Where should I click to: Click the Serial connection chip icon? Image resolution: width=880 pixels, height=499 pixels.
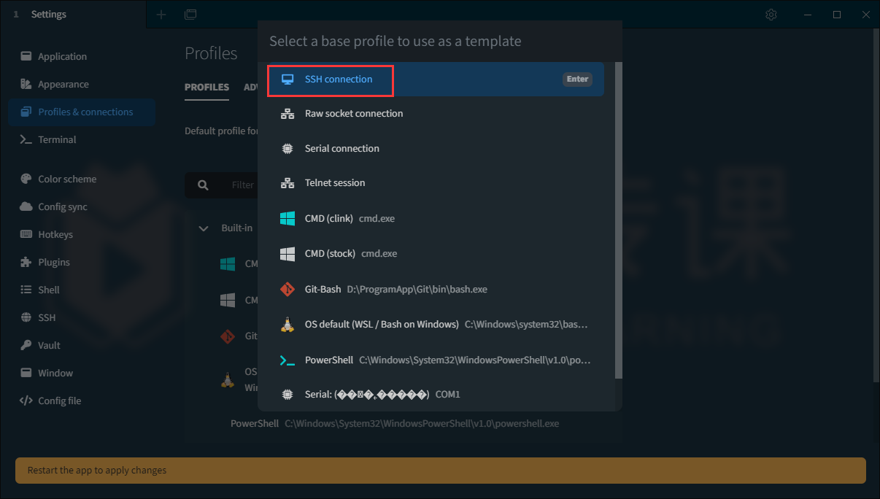pos(287,148)
